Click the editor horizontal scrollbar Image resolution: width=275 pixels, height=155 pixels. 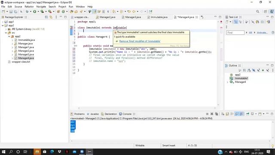(x=147, y=108)
